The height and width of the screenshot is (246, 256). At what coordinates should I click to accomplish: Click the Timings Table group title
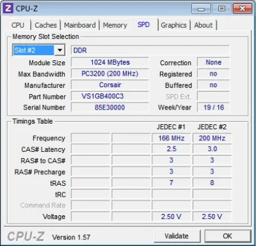33,121
